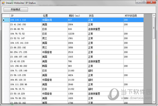Image resolution: width=158 pixels, height=106 pixels.
Task: Select IP cell 23.41.243.150
Action: (x=26, y=25)
